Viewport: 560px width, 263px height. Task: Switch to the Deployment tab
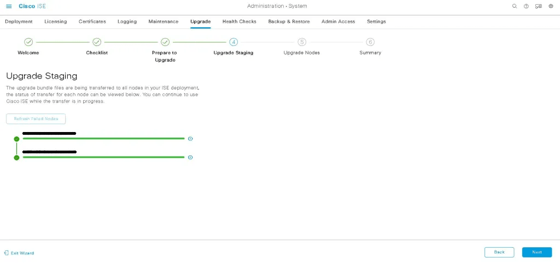point(19,21)
